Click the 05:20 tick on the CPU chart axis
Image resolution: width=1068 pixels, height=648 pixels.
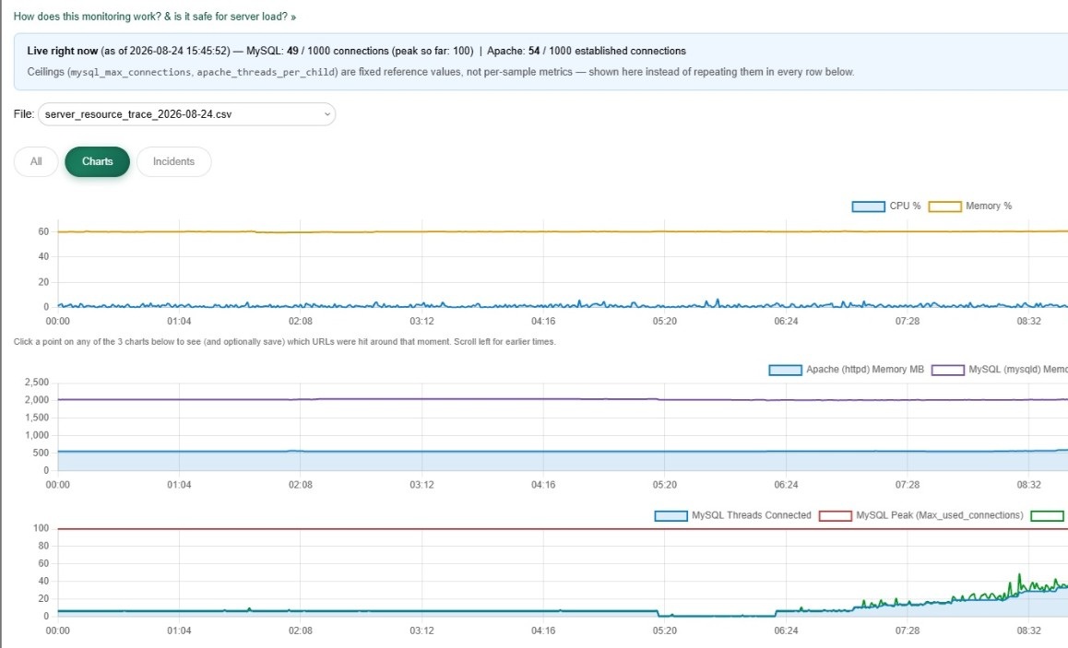(x=665, y=322)
